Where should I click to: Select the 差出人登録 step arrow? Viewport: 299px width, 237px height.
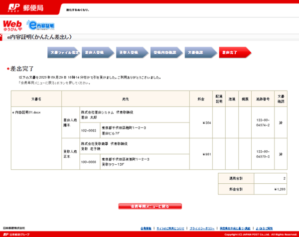(x=98, y=52)
